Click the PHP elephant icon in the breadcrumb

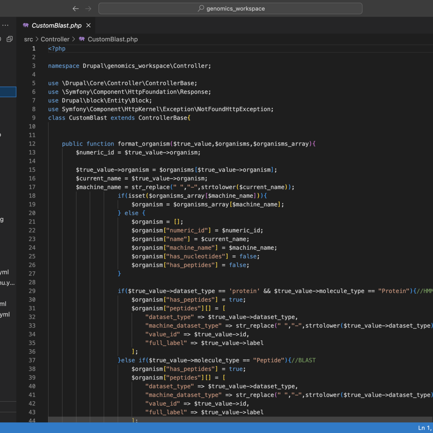click(82, 39)
